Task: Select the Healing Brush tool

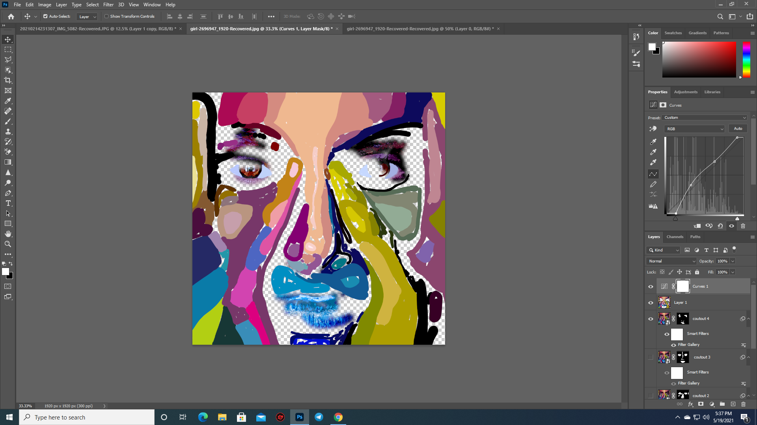Action: 8,111
